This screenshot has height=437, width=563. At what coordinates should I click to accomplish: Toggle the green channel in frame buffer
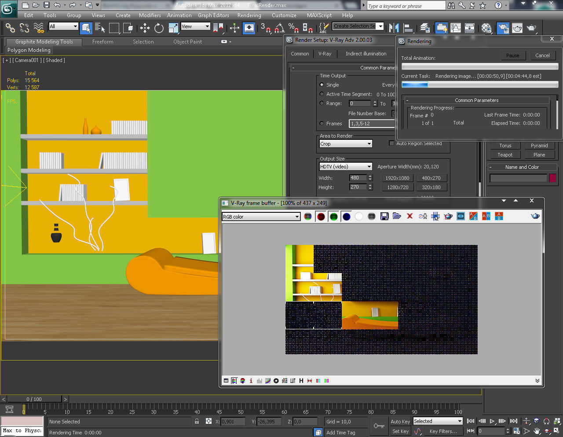point(333,216)
